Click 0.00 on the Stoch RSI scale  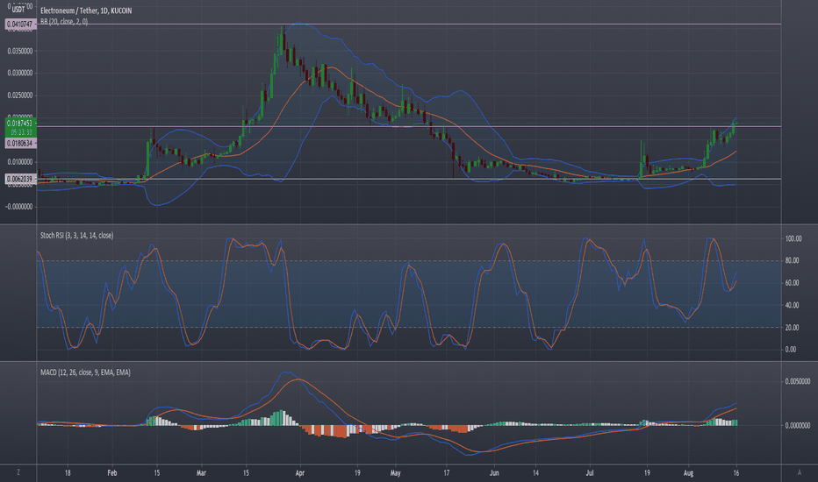tap(791, 350)
